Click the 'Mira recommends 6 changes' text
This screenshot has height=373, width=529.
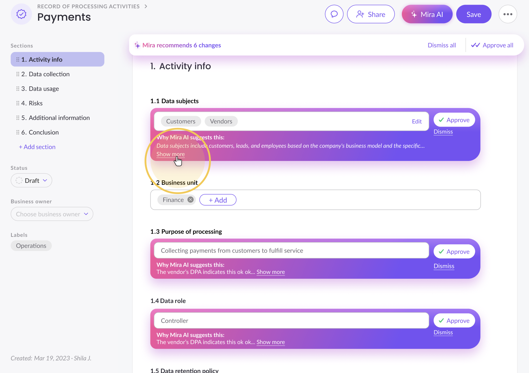(x=182, y=45)
